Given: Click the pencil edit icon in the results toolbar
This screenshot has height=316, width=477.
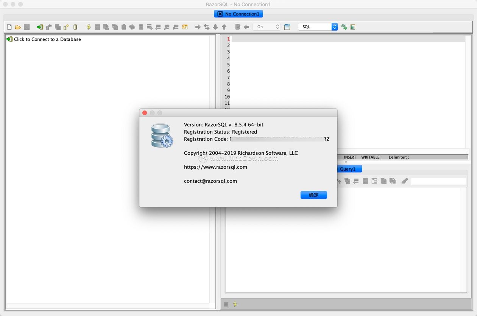Looking at the screenshot, I should tap(404, 181).
